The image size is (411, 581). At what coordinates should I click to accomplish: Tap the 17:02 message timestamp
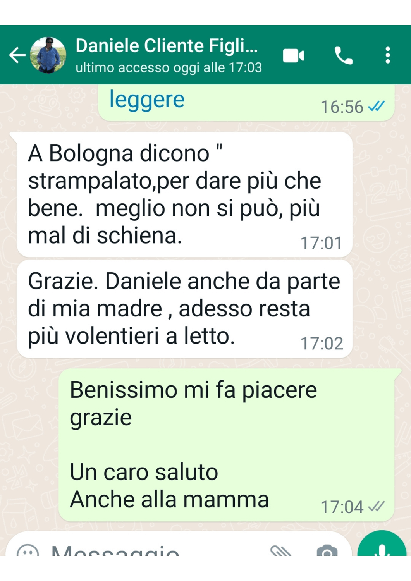click(322, 344)
